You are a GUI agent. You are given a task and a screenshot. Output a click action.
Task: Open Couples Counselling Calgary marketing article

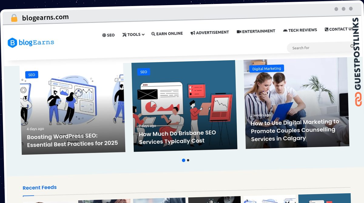pyautogui.click(x=295, y=130)
